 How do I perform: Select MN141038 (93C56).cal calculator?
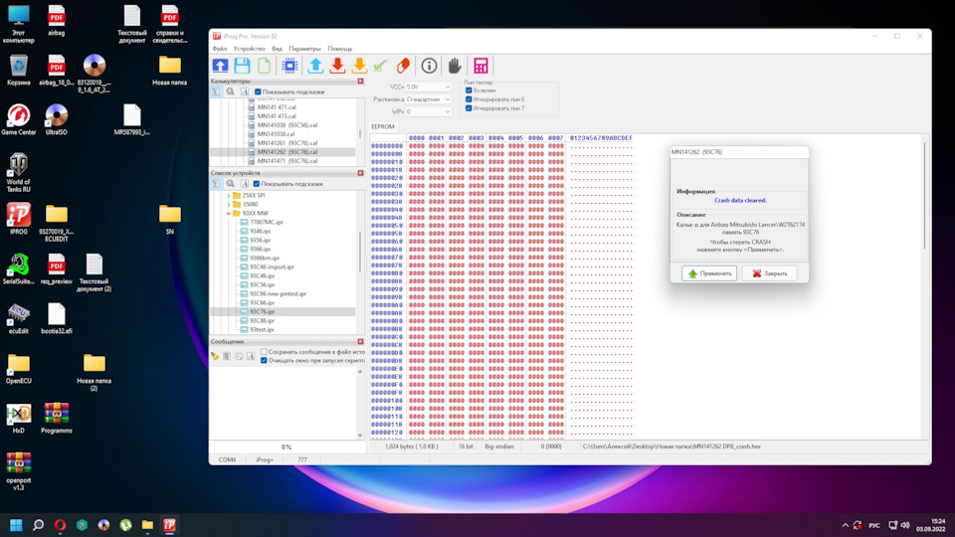point(286,125)
